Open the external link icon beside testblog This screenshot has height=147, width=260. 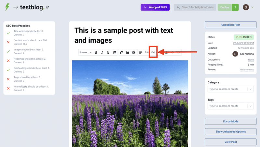48,7
